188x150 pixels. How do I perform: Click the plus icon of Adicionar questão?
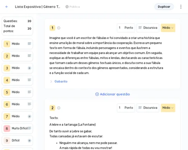pyautogui.click(x=97, y=94)
